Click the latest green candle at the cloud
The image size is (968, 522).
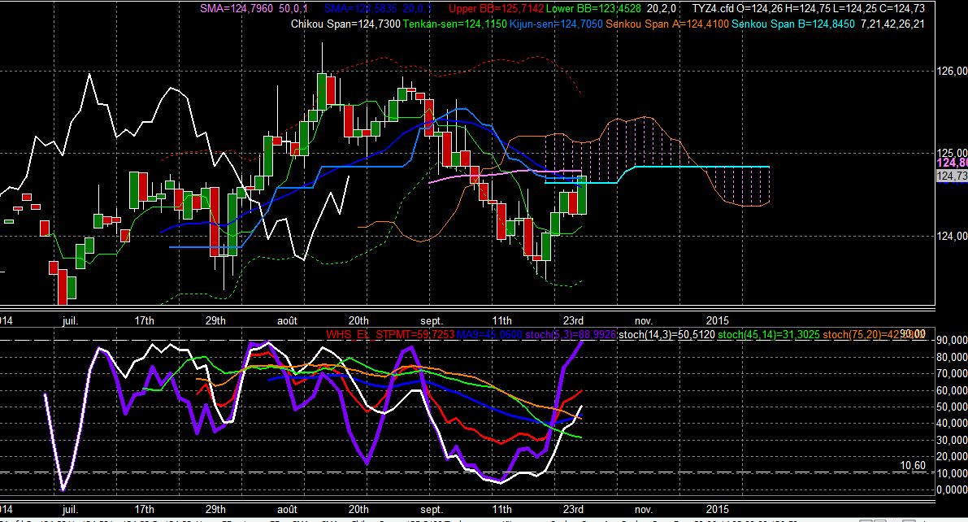point(582,195)
